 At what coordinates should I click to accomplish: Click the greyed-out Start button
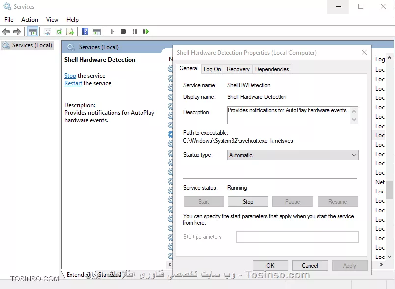point(203,202)
